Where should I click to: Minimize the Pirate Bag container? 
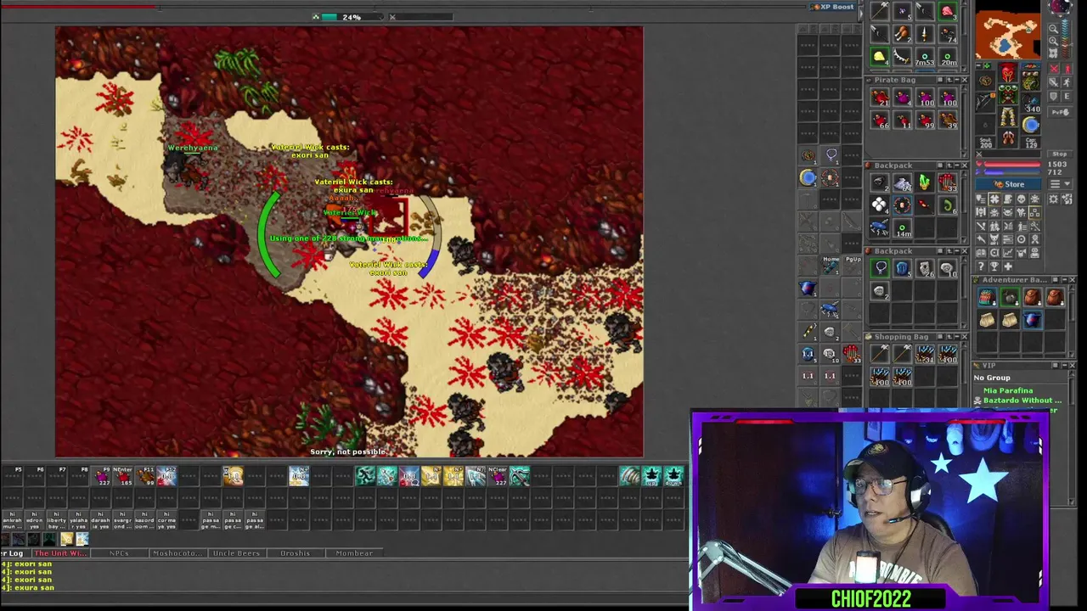pyautogui.click(x=957, y=80)
